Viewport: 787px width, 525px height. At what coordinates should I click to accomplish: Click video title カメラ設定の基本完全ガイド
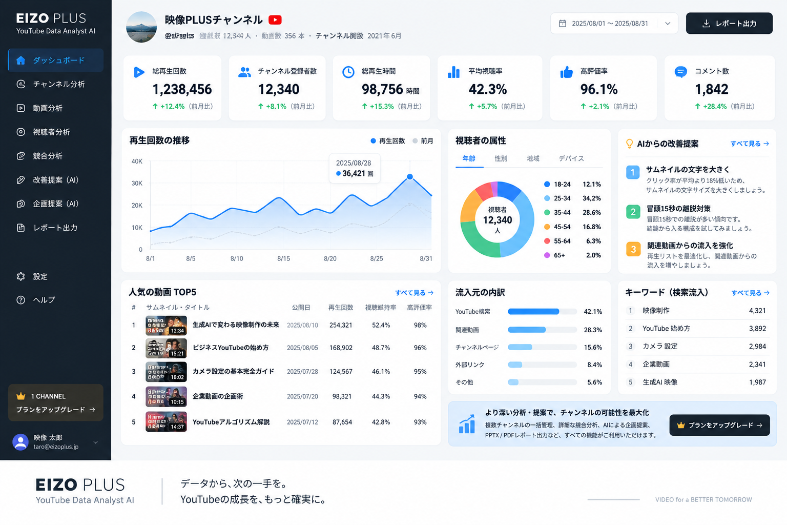pyautogui.click(x=234, y=371)
